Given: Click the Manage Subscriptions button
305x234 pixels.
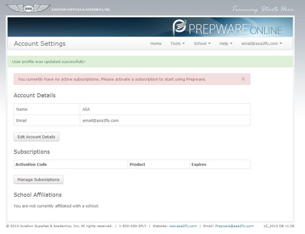Looking at the screenshot, I should [x=39, y=179].
